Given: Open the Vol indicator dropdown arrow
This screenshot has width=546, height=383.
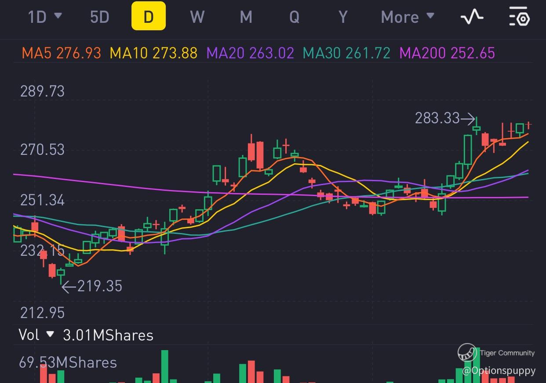Looking at the screenshot, I should click(x=50, y=334).
